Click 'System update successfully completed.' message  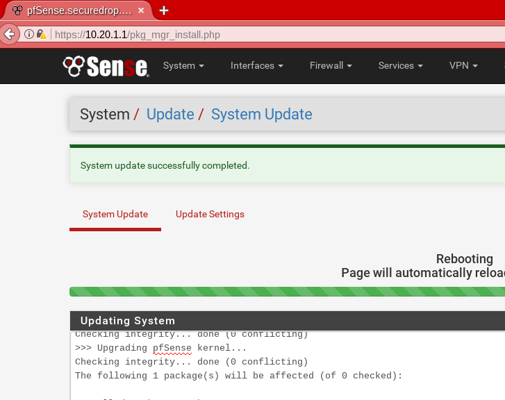[165, 165]
